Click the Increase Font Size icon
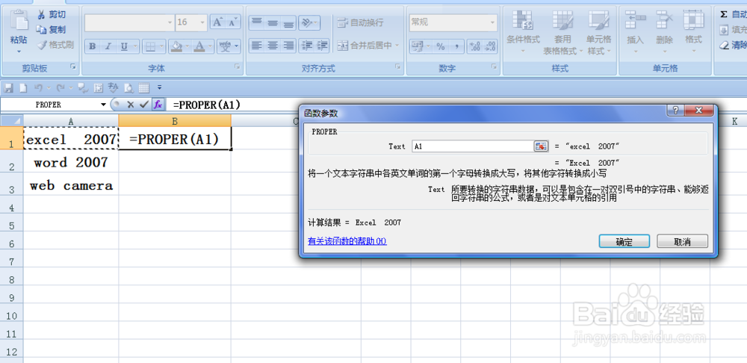747x363 pixels. [x=217, y=22]
